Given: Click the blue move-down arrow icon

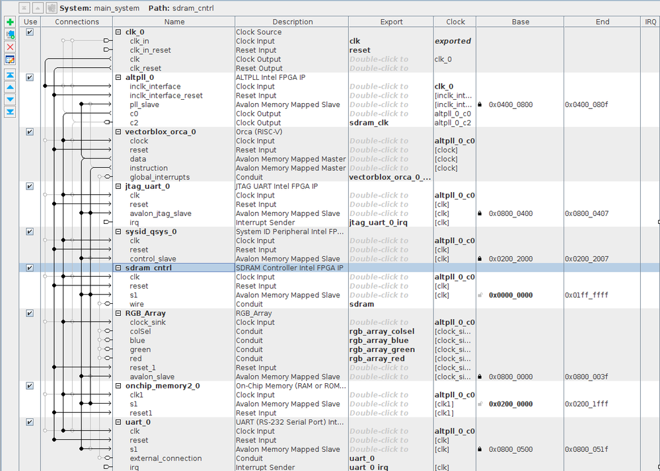Looking at the screenshot, I should point(10,100).
